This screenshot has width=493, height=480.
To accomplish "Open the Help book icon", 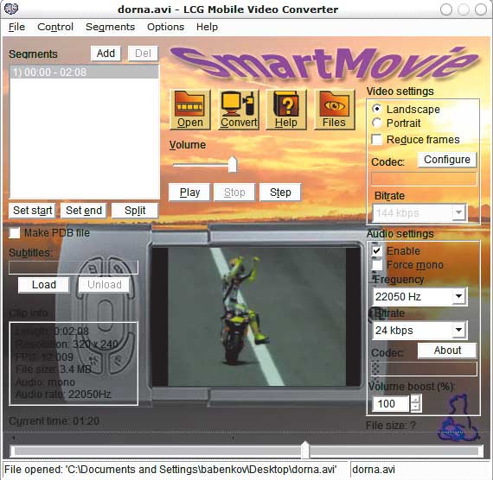I will (x=286, y=110).
